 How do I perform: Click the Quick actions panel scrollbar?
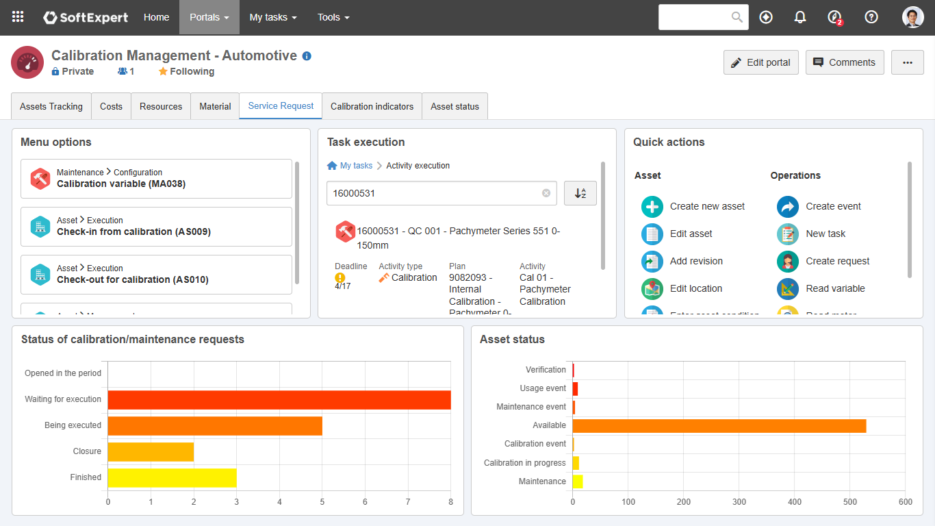[910, 219]
